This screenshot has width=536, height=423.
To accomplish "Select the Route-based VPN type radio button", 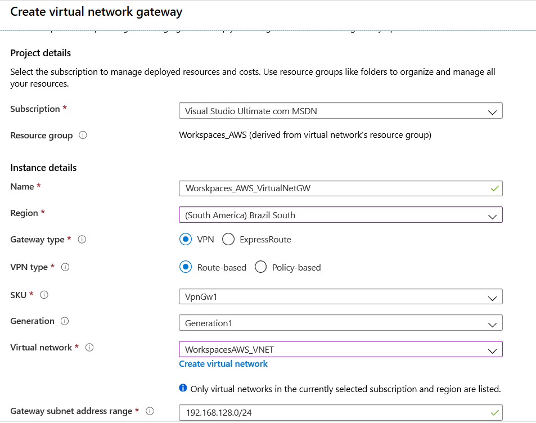I will (186, 267).
